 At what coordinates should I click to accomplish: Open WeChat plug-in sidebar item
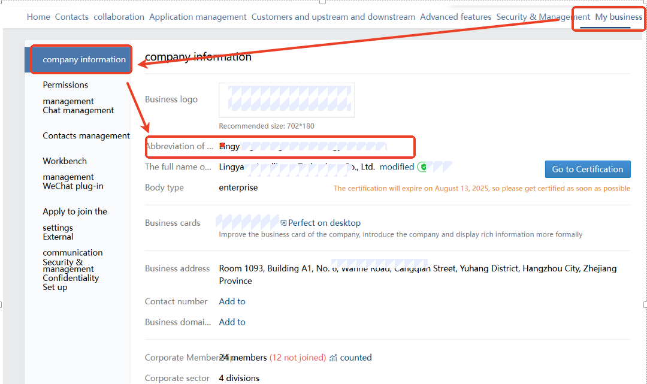point(73,186)
